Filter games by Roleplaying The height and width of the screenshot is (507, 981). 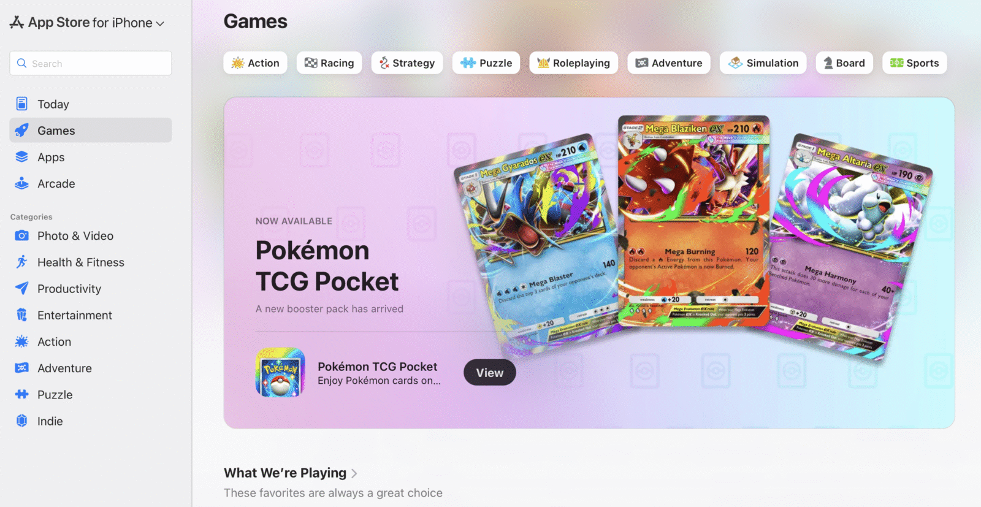click(574, 63)
